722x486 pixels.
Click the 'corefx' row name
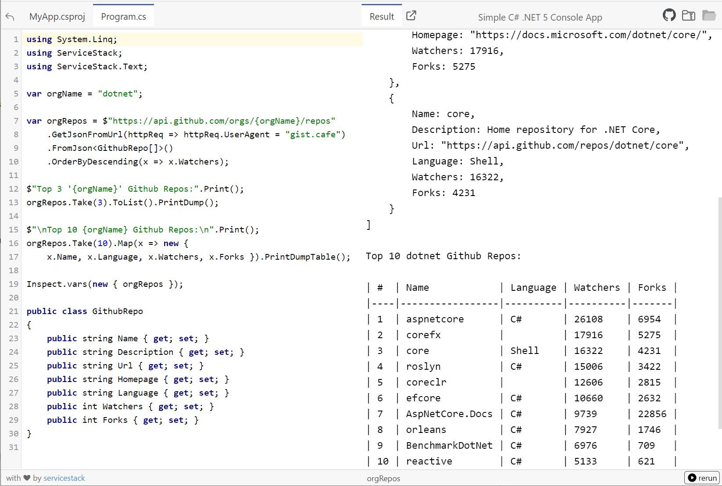(424, 335)
